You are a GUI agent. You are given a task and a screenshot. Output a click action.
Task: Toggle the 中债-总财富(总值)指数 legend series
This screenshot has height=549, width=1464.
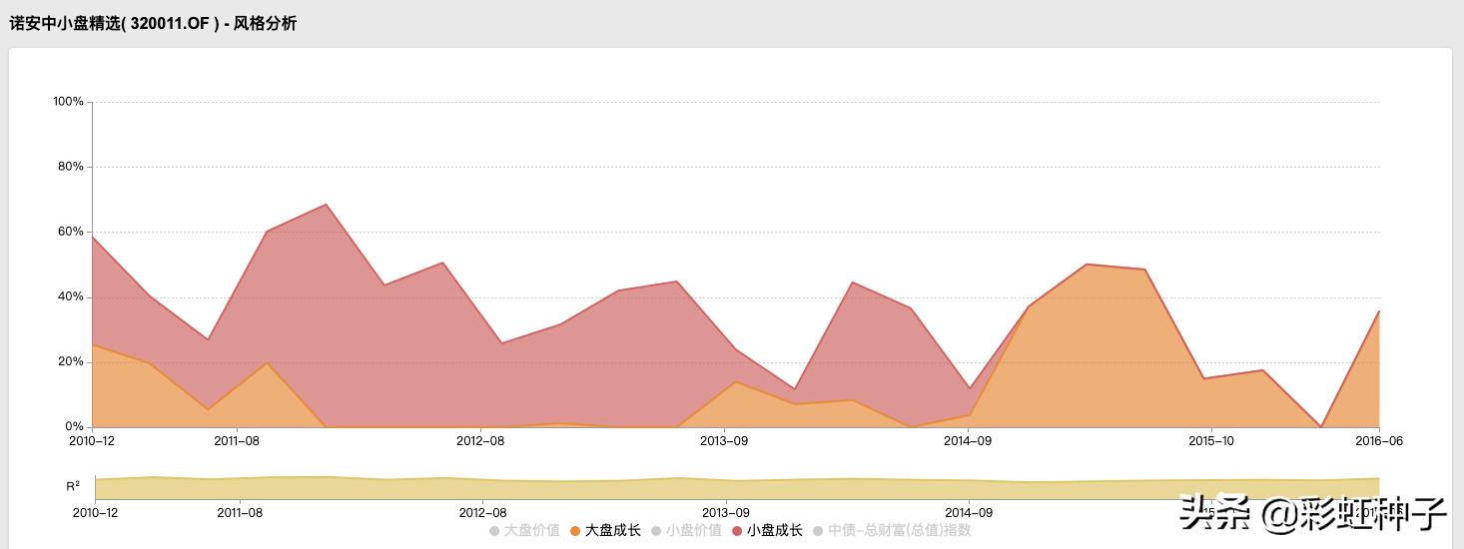tap(892, 531)
